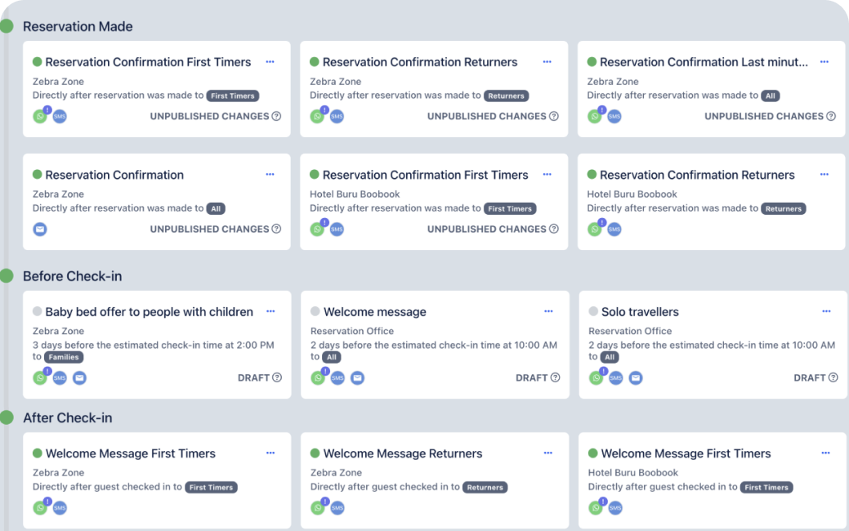Open help for DRAFT status on Baby bed offer
The width and height of the screenshot is (849, 531).
pyautogui.click(x=277, y=377)
